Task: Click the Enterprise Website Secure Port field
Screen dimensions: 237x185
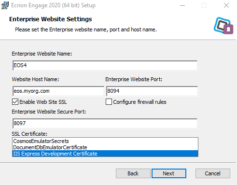Action: (105, 124)
